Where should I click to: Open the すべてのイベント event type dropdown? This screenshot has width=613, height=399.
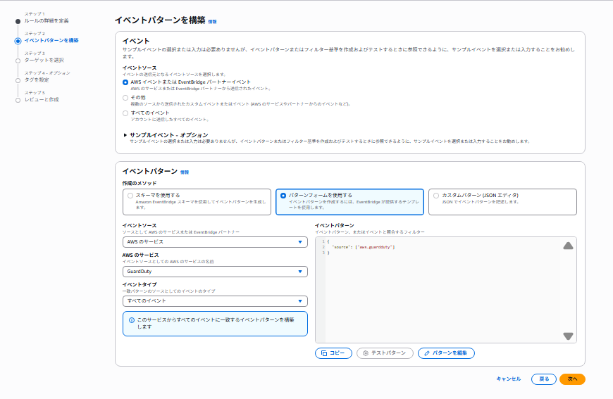point(215,301)
